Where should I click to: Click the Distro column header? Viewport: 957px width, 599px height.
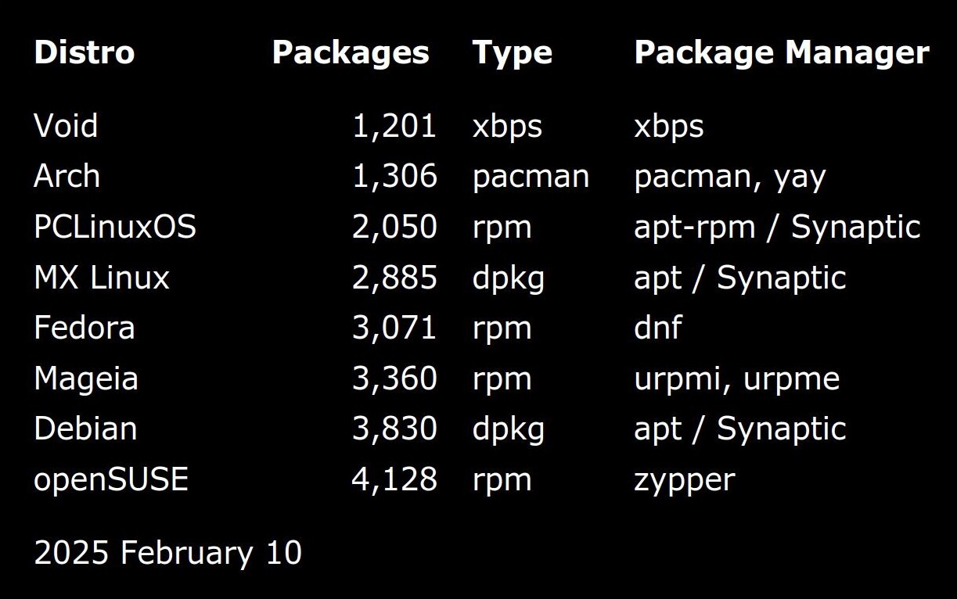pos(85,52)
